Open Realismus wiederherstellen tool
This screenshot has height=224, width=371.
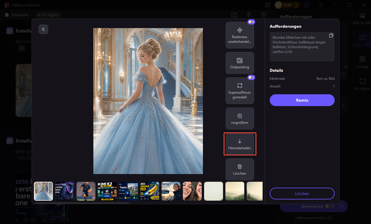point(240,35)
